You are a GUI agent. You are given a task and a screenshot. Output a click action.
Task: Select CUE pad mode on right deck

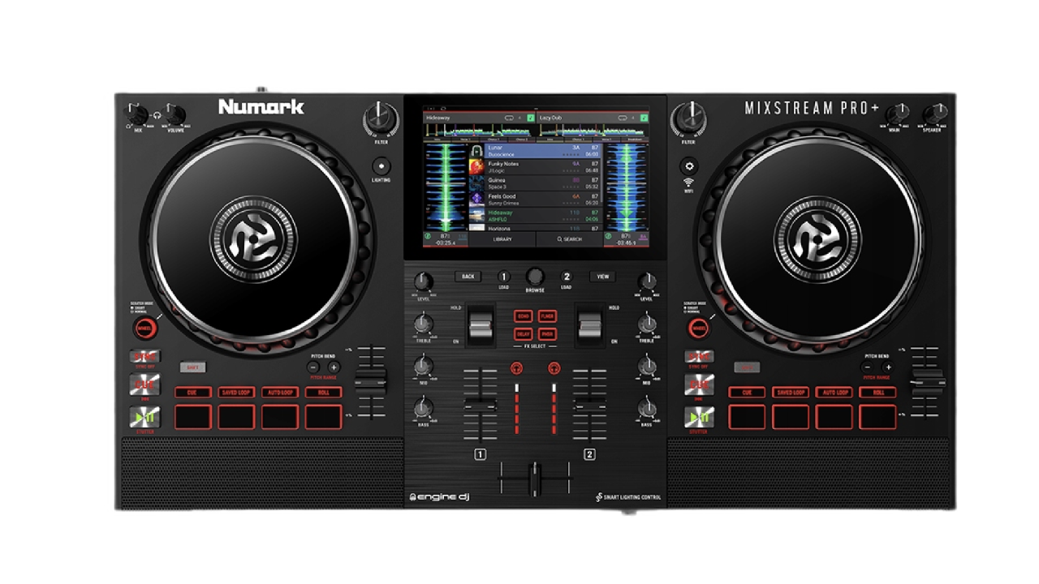click(x=747, y=393)
